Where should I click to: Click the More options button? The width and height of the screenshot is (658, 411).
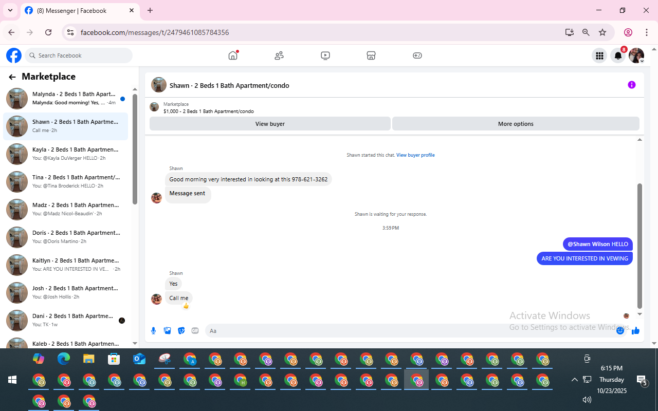(516, 124)
